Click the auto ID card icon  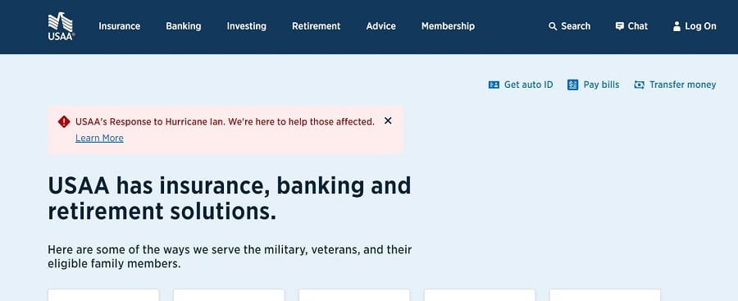pos(494,84)
